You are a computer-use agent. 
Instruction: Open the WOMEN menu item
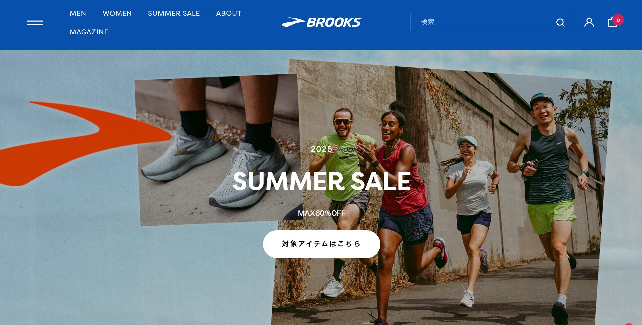pos(117,13)
